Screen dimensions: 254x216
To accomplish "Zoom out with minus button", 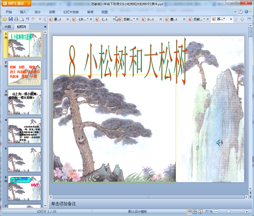I will tap(216, 212).
